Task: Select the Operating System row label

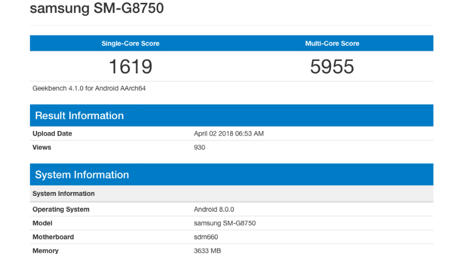Action: coord(61,209)
